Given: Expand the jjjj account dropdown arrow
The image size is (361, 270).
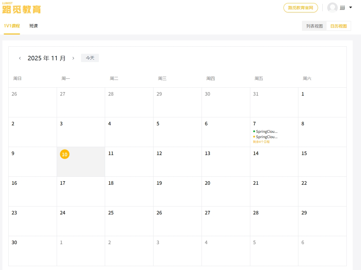Looking at the screenshot, I should coord(351,7).
